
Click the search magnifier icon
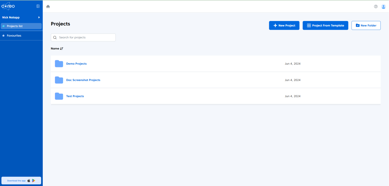[x=55, y=38]
